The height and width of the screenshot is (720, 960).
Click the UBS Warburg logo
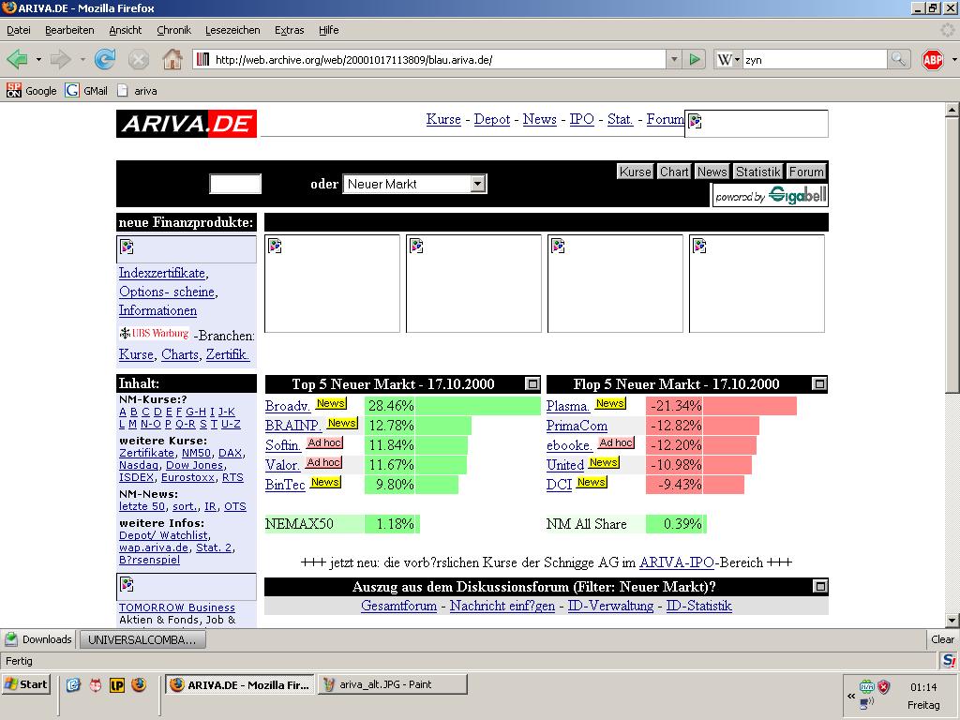(155, 333)
